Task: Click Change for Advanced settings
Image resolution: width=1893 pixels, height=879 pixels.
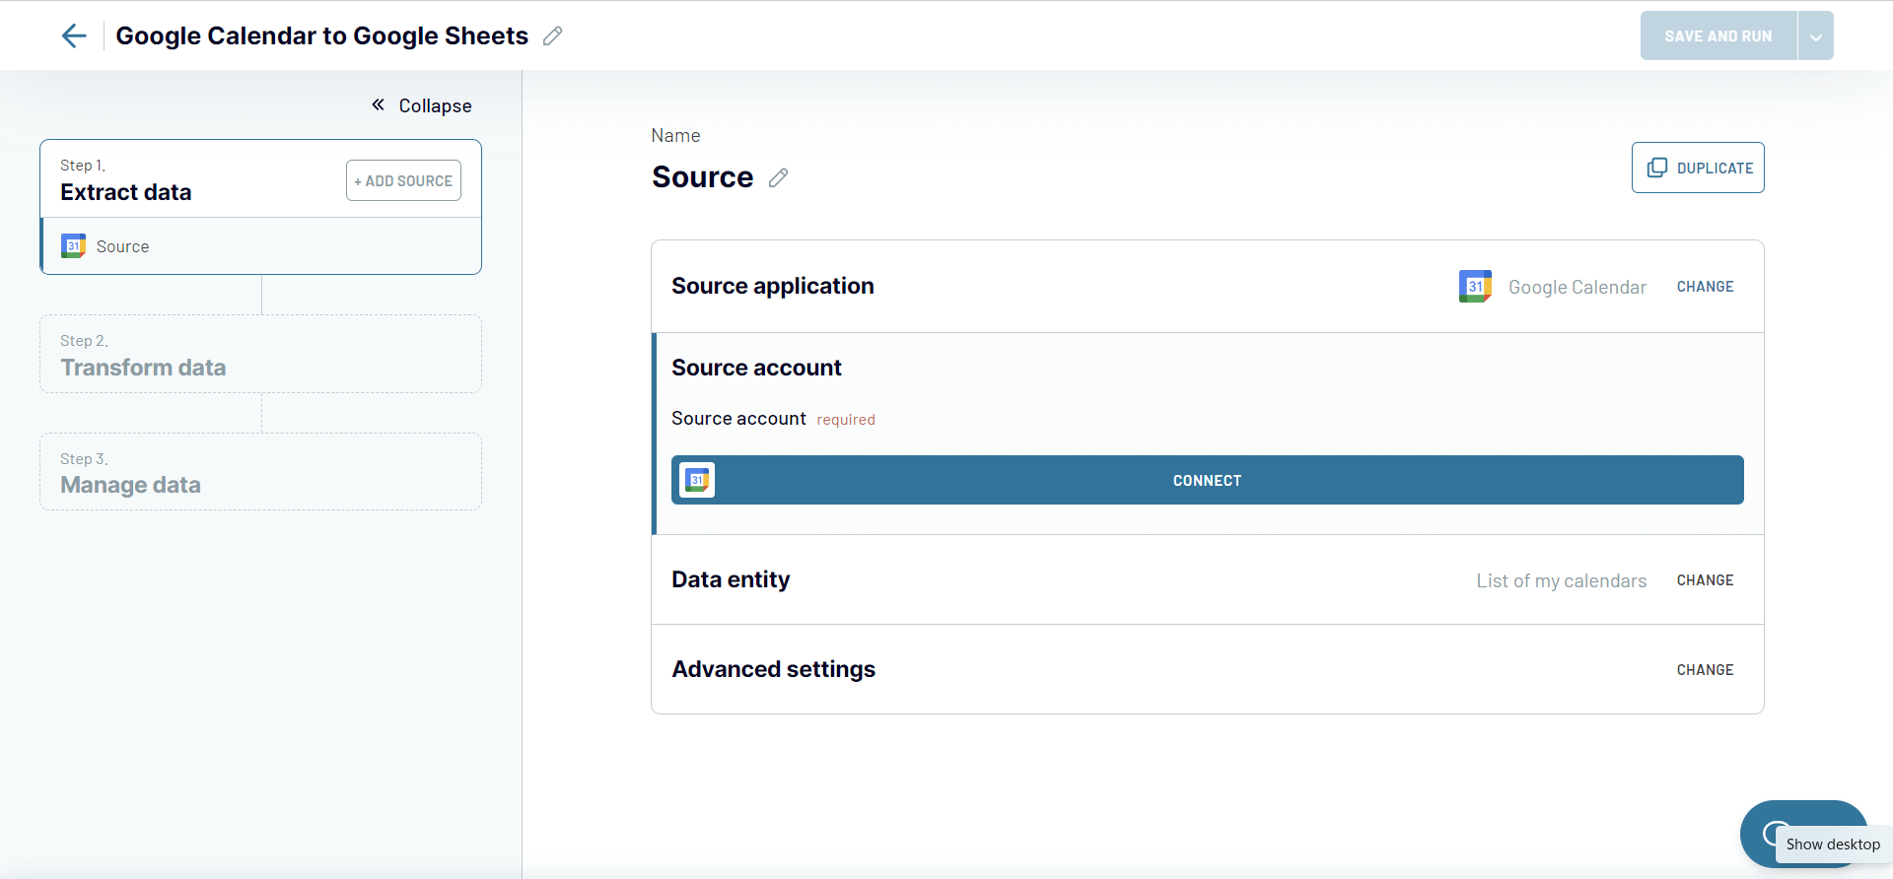Action: click(1705, 670)
